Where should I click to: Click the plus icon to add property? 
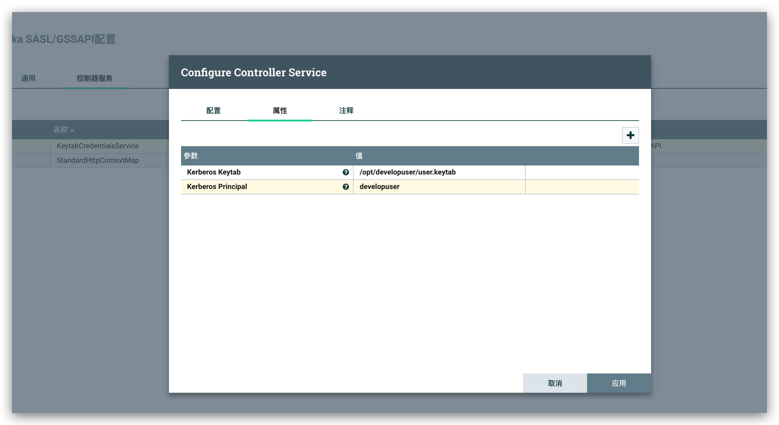[630, 135]
